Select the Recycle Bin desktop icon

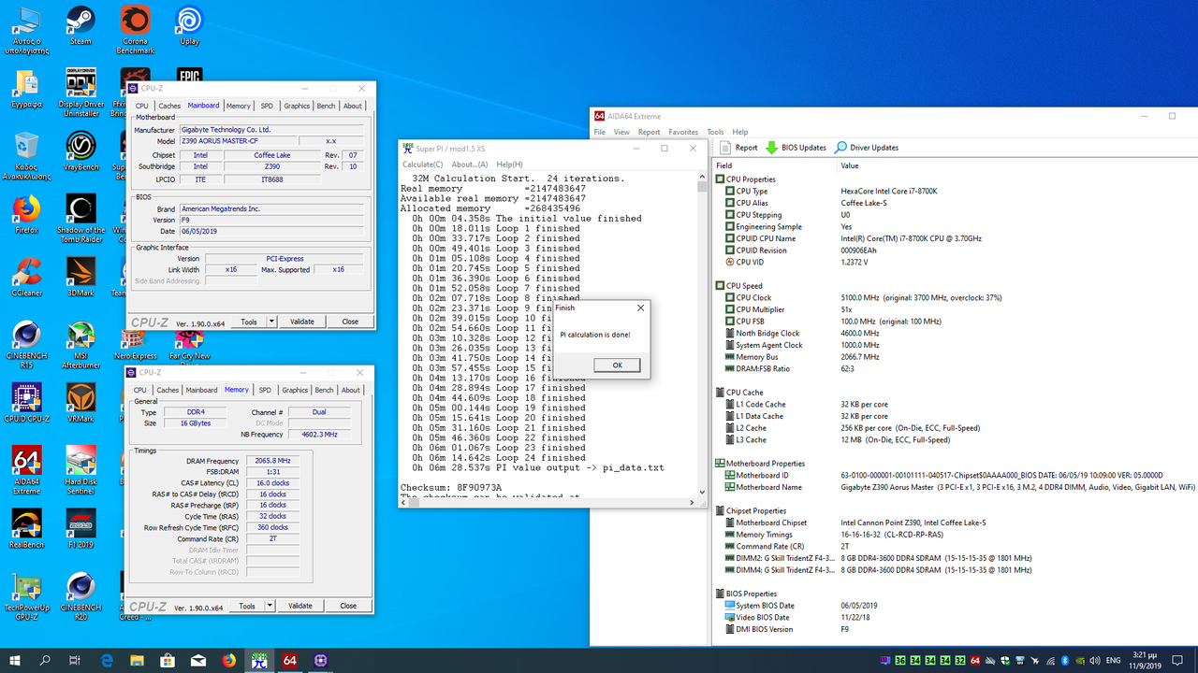tap(26, 155)
